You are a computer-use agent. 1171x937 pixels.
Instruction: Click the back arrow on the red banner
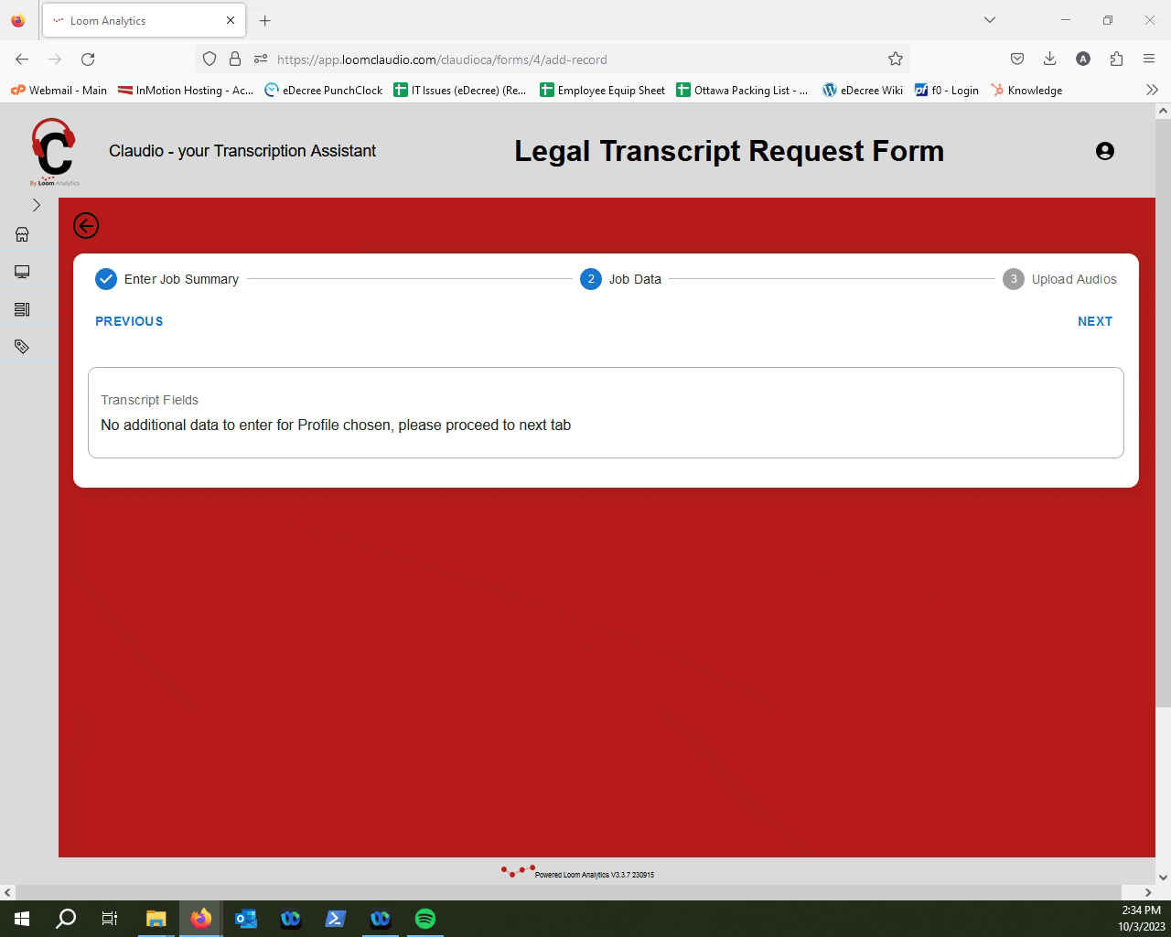[x=86, y=225]
